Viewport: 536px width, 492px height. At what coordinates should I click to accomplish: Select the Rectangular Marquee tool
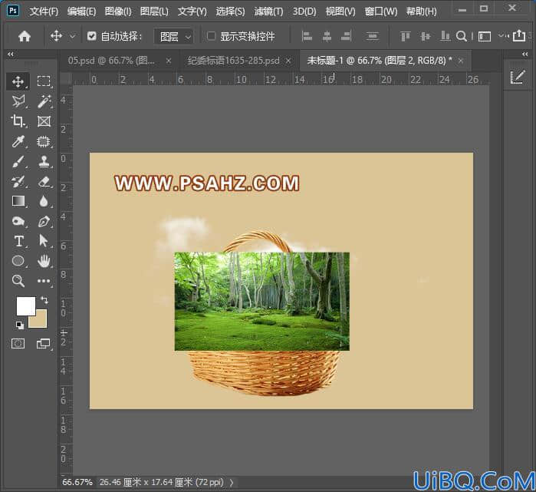pos(44,81)
